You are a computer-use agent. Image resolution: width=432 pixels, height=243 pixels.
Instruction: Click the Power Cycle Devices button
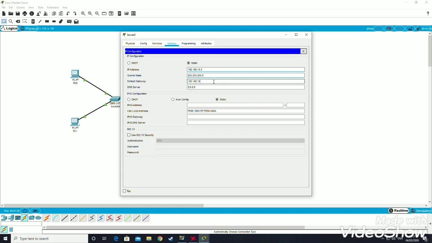pyautogui.click(x=25, y=211)
